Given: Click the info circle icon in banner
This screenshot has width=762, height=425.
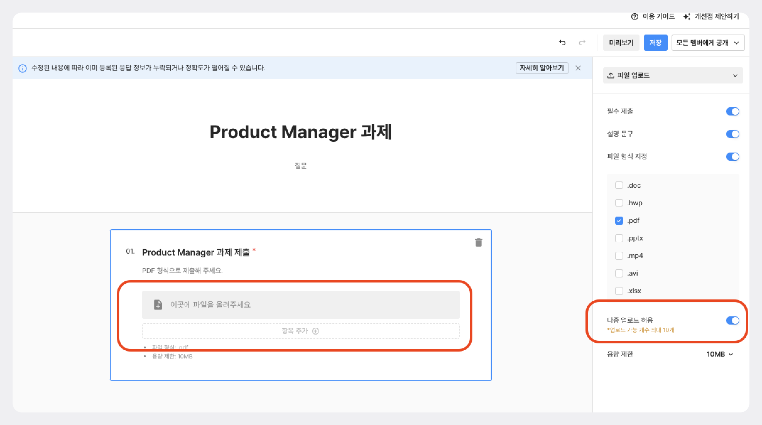Looking at the screenshot, I should click(x=23, y=68).
